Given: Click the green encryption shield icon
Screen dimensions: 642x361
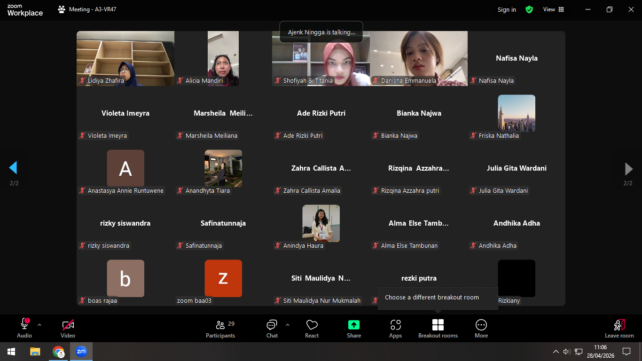Looking at the screenshot, I should [529, 9].
